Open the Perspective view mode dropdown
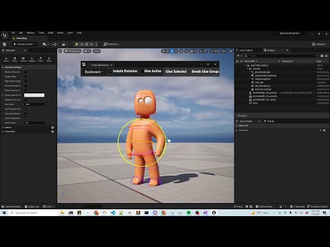 pyautogui.click(x=72, y=51)
